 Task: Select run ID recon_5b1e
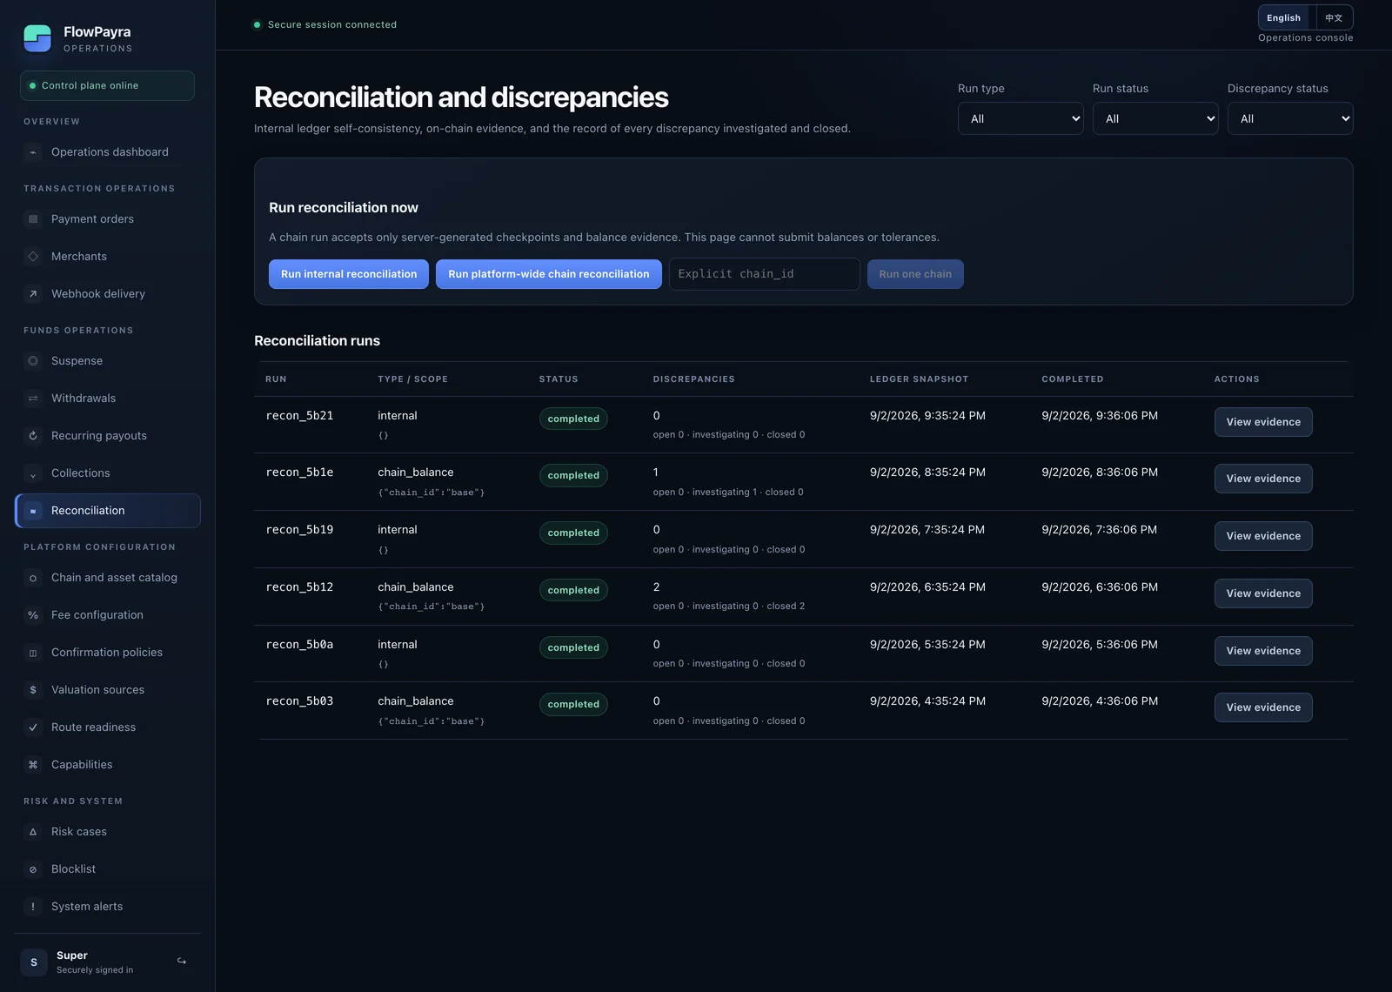[x=299, y=473]
